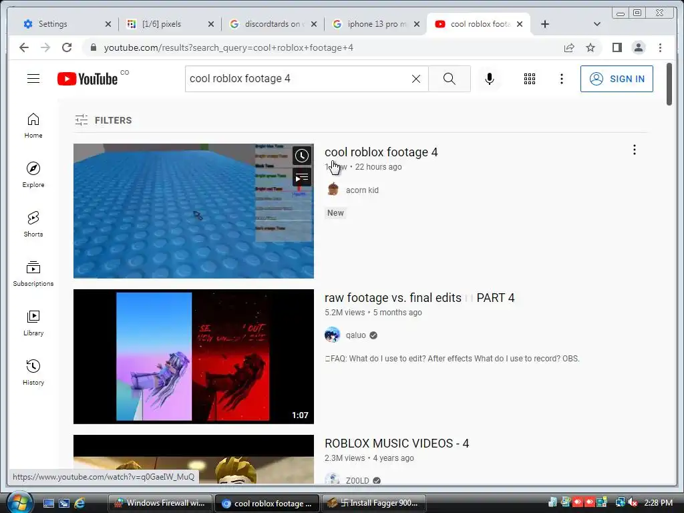Close the cool roblox footage tab
684x513 pixels.
pos(520,24)
